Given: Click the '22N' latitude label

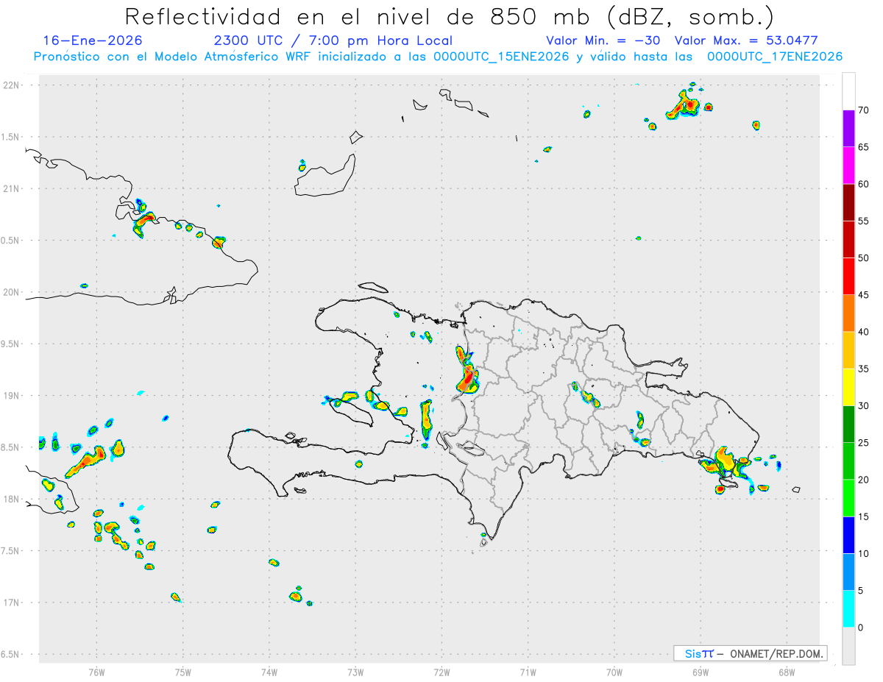Looking at the screenshot, I should 13,85.
